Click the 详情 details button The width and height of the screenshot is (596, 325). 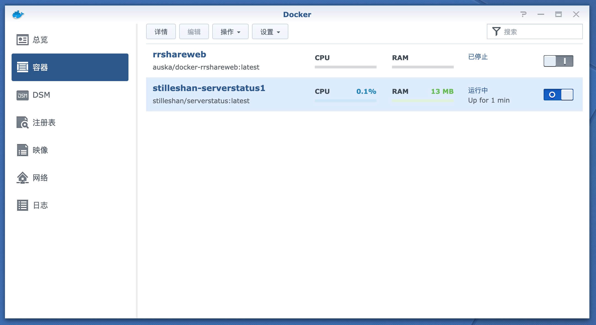coord(161,32)
